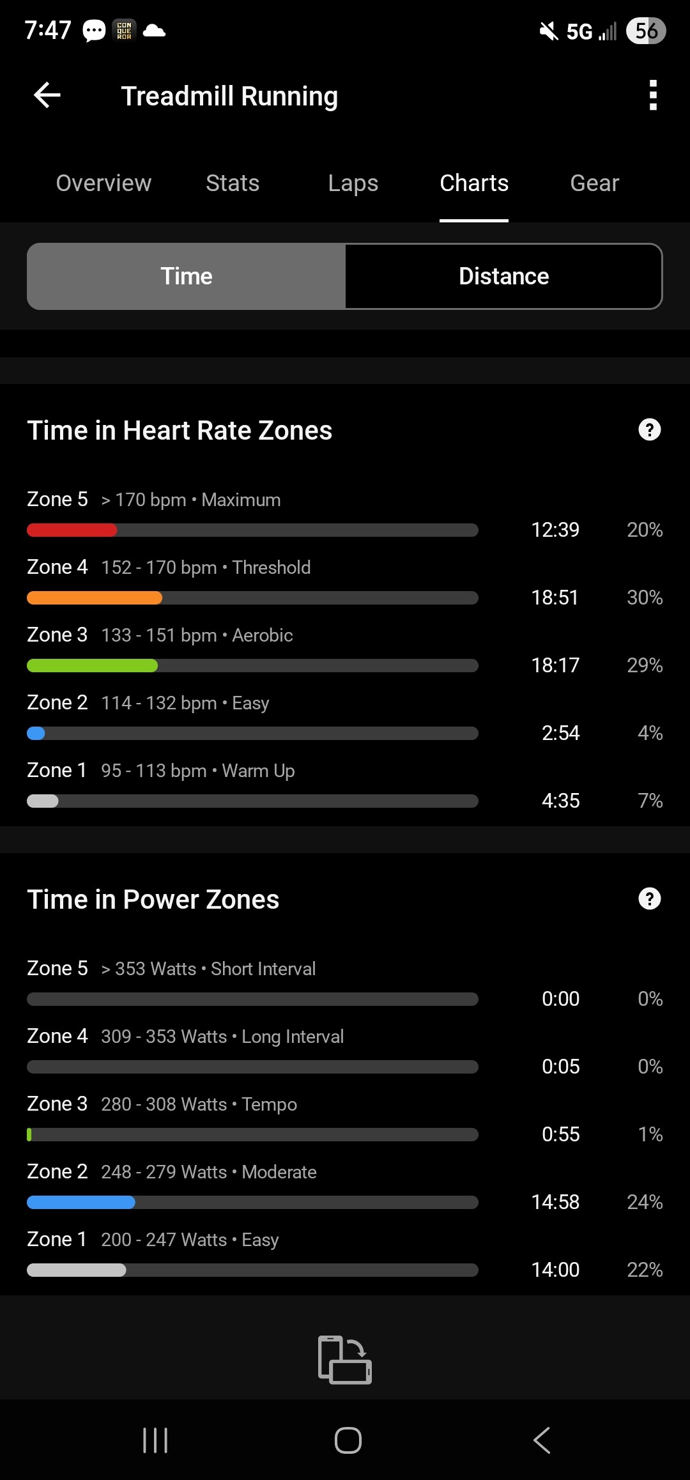
Task: Open Power Zones help icon
Action: tap(649, 899)
